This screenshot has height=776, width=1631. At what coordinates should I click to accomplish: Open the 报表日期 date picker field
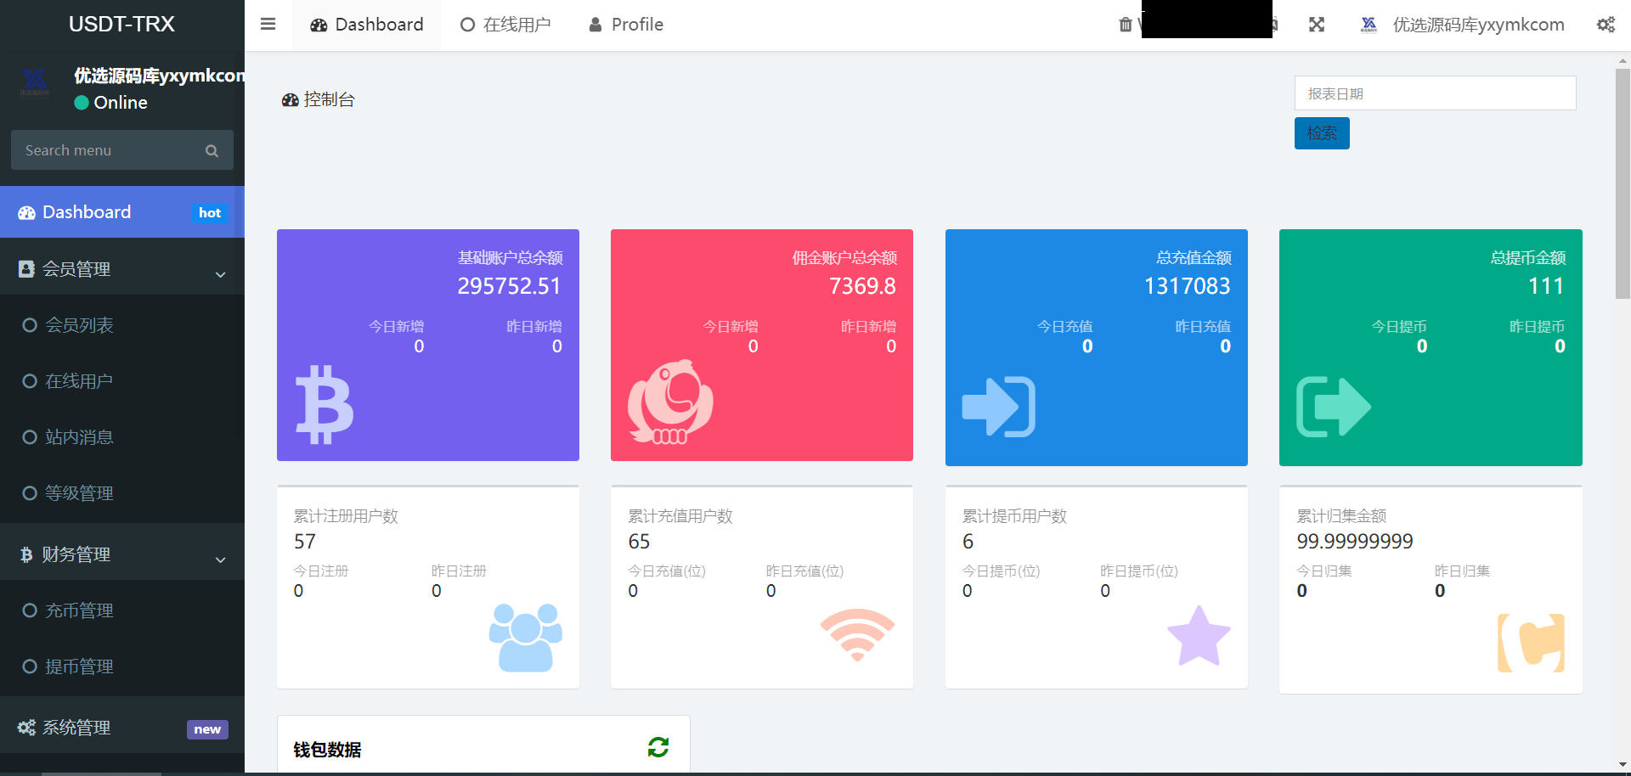click(1435, 93)
